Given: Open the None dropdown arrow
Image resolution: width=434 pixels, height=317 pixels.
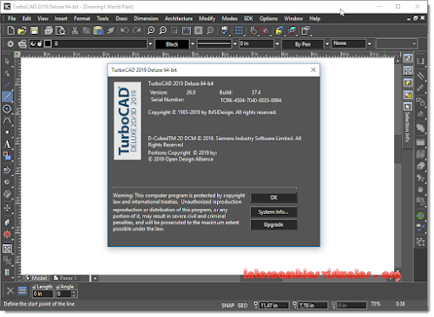Looking at the screenshot, I should point(369,44).
